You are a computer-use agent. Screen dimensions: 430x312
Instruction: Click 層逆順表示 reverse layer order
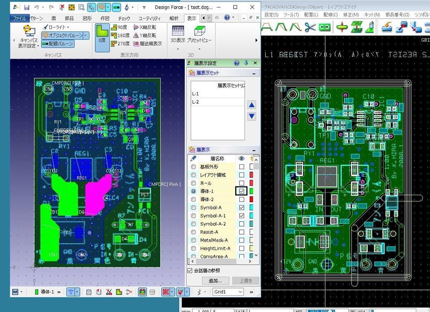point(147,43)
